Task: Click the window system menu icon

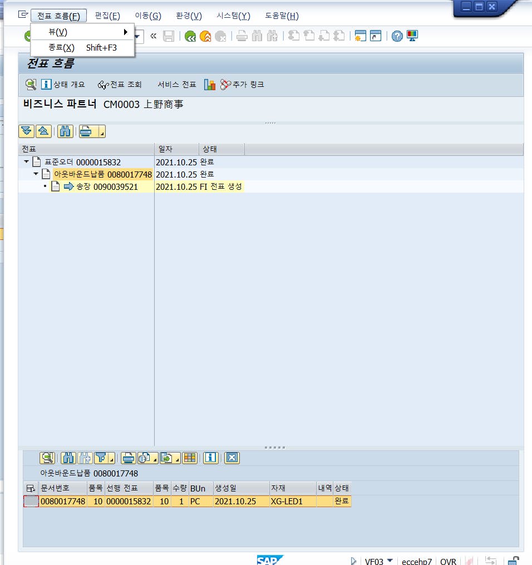Action: 23,14
